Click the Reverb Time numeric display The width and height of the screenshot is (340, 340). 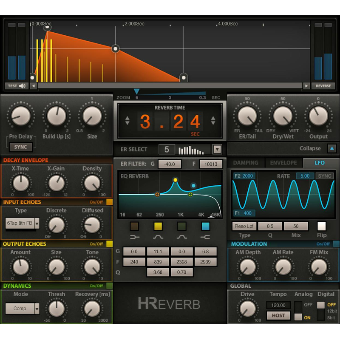170,122
